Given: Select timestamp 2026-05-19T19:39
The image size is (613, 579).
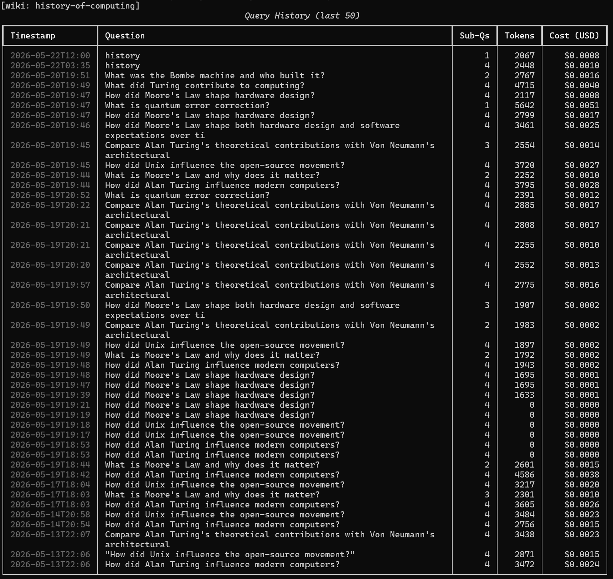Looking at the screenshot, I should 50,395.
